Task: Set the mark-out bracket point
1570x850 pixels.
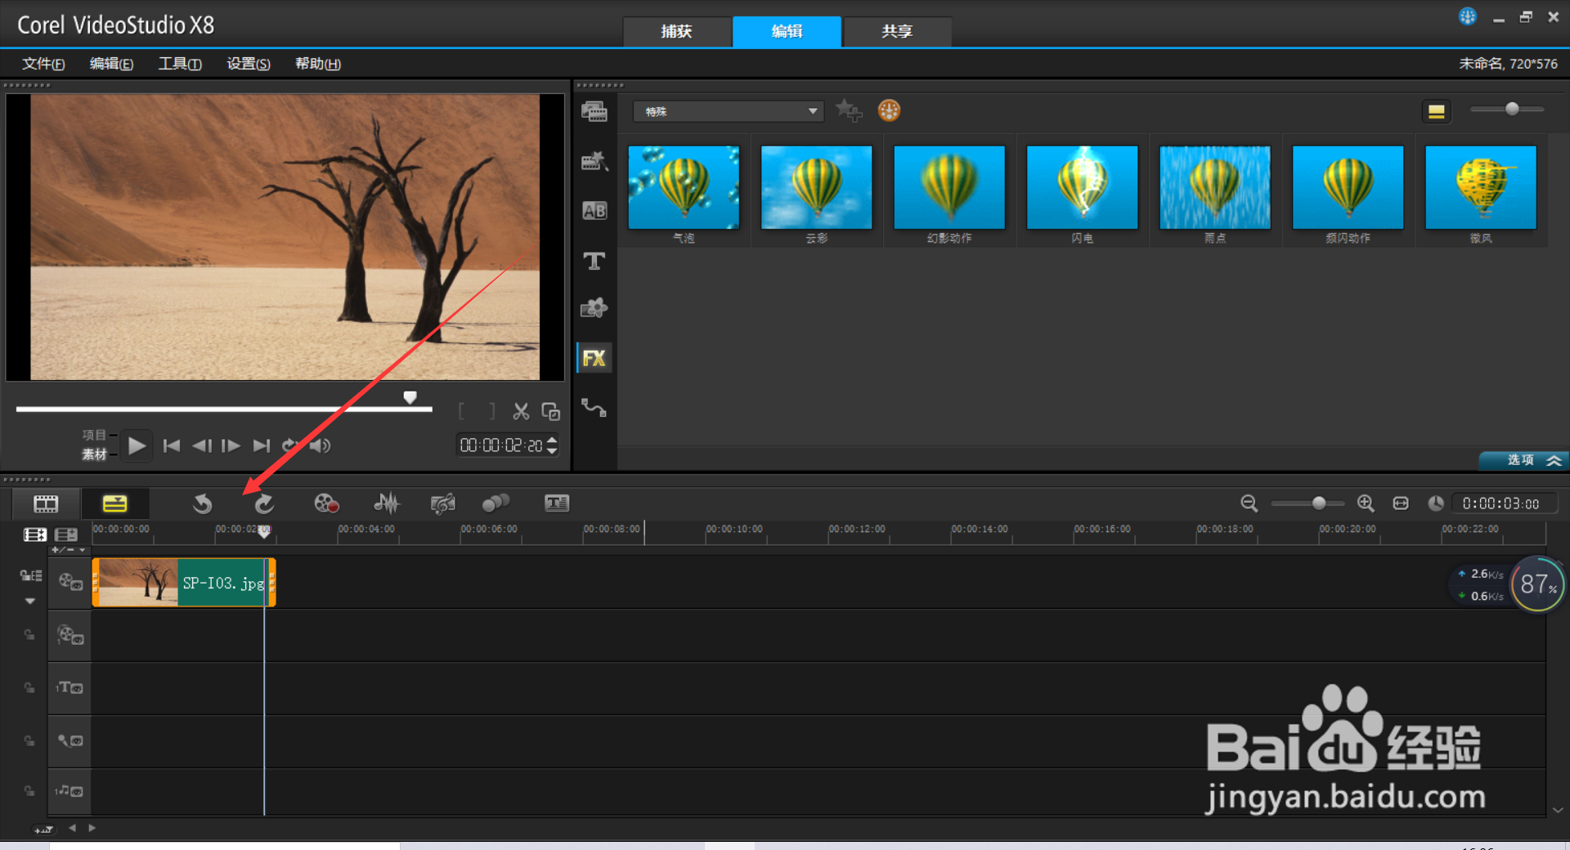Action: pyautogui.click(x=491, y=411)
